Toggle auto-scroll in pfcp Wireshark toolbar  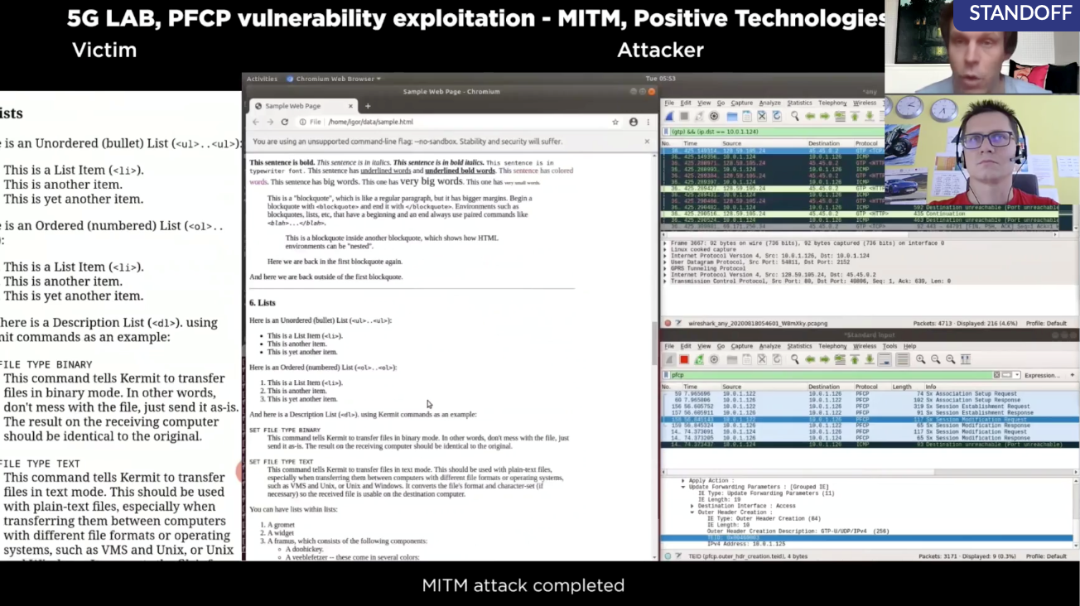click(885, 359)
